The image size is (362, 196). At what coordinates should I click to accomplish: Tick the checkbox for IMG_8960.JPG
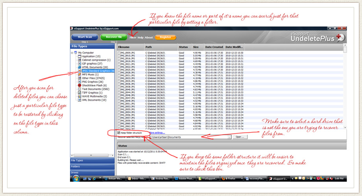(x=119, y=124)
